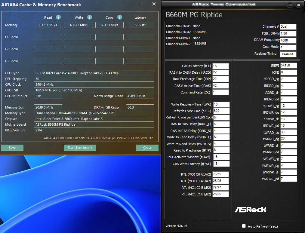Select the Memory Read value 63711 MB/s
Viewport: 305px width, 233px height.
48,25
